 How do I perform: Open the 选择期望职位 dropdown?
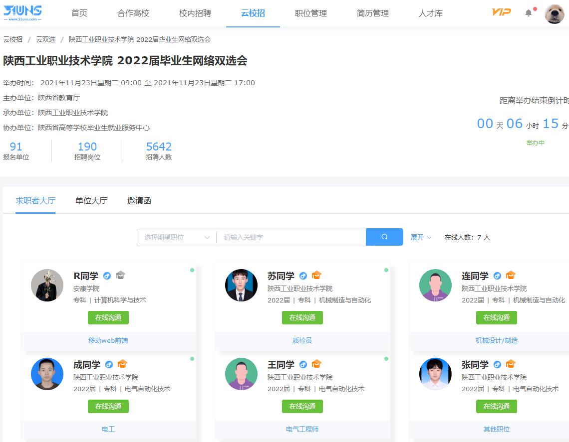(177, 237)
